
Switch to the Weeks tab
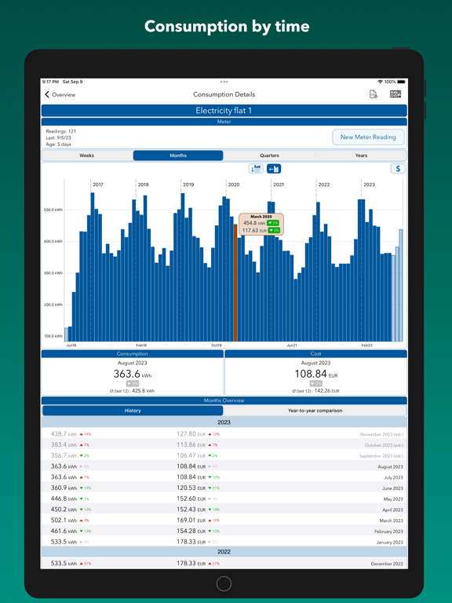(87, 155)
